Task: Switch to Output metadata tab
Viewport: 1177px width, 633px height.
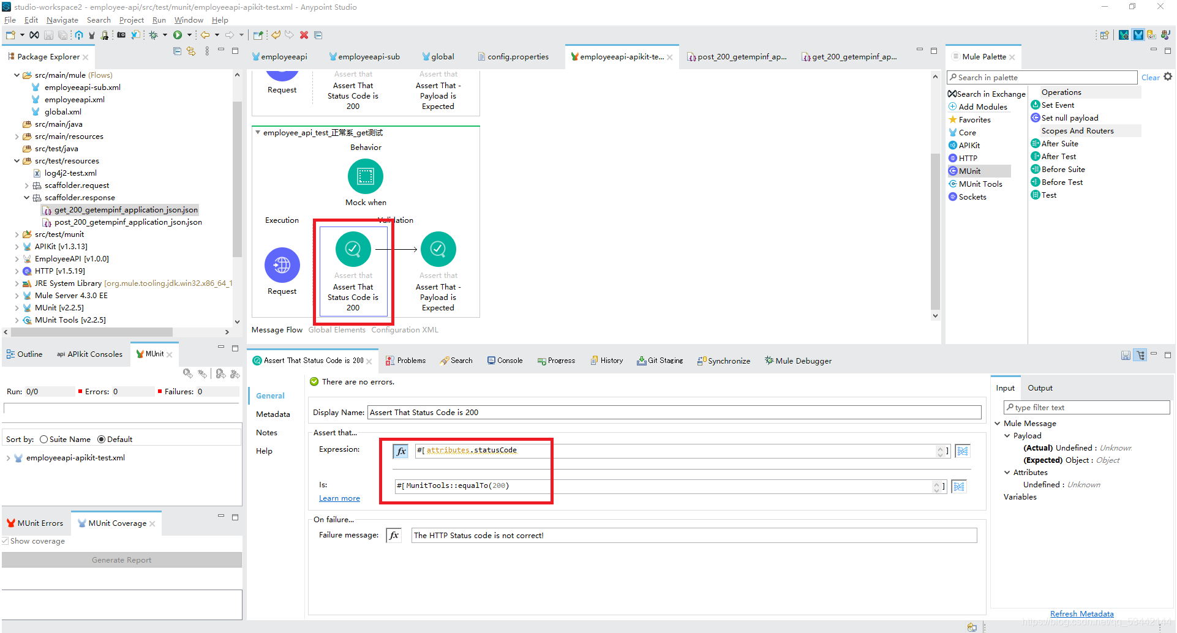Action: click(1040, 388)
